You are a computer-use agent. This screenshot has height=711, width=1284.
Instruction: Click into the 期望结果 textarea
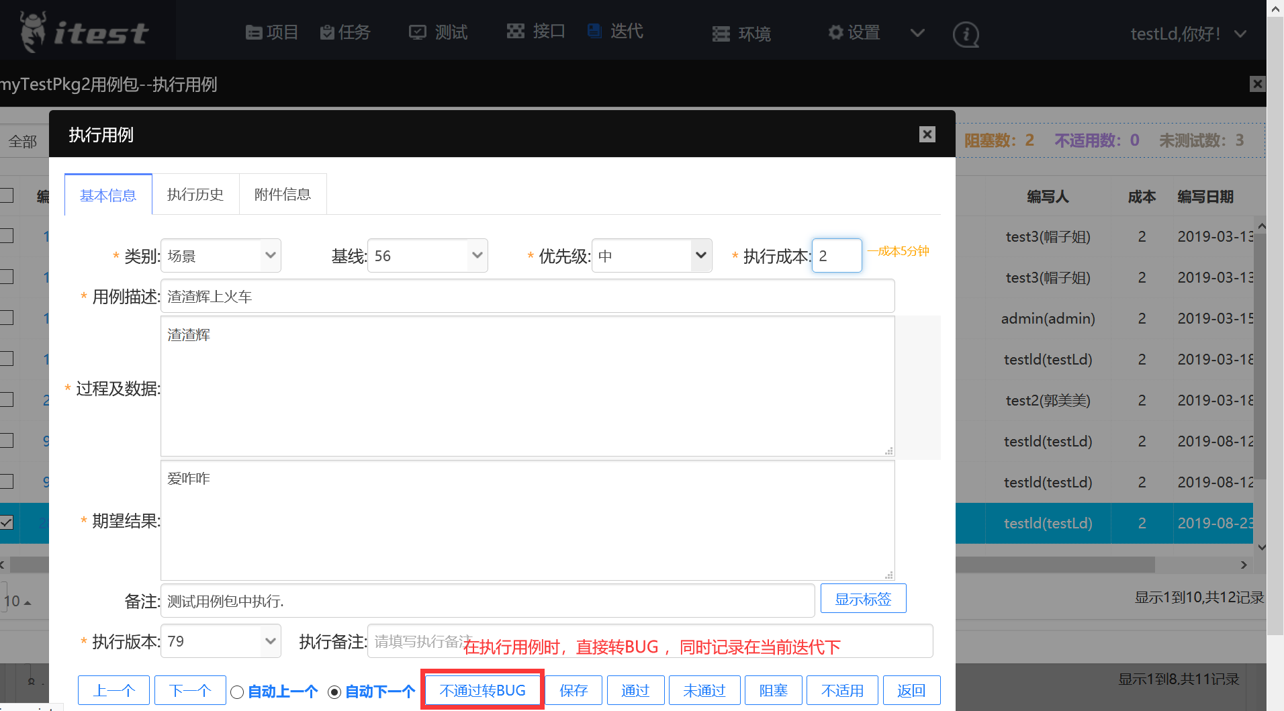(528, 520)
